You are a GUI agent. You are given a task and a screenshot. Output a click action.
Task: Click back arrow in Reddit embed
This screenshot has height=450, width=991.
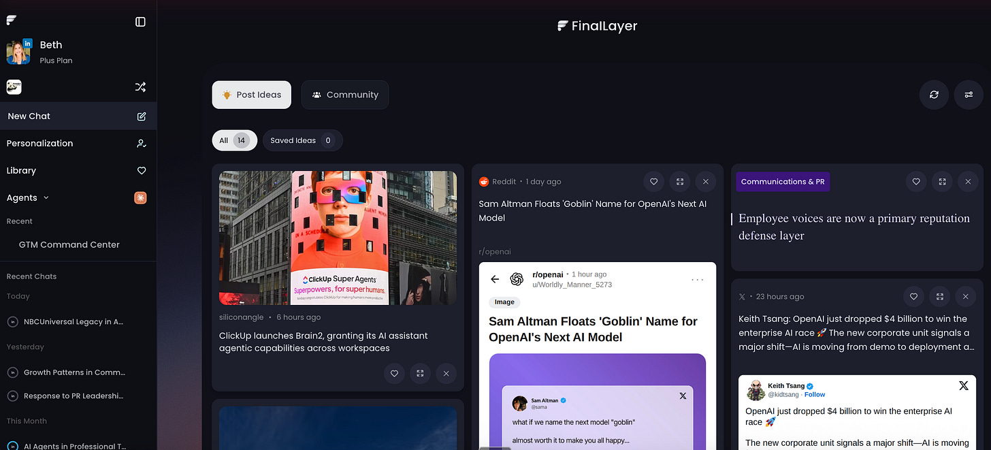tap(495, 279)
